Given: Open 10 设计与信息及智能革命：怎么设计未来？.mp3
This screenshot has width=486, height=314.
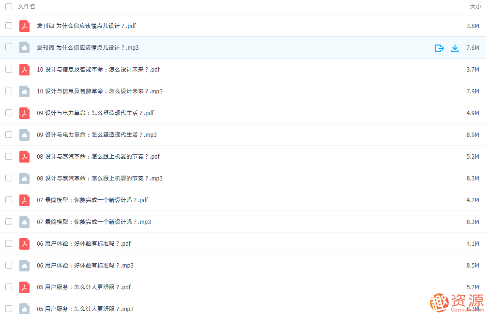Looking at the screenshot, I should (100, 91).
